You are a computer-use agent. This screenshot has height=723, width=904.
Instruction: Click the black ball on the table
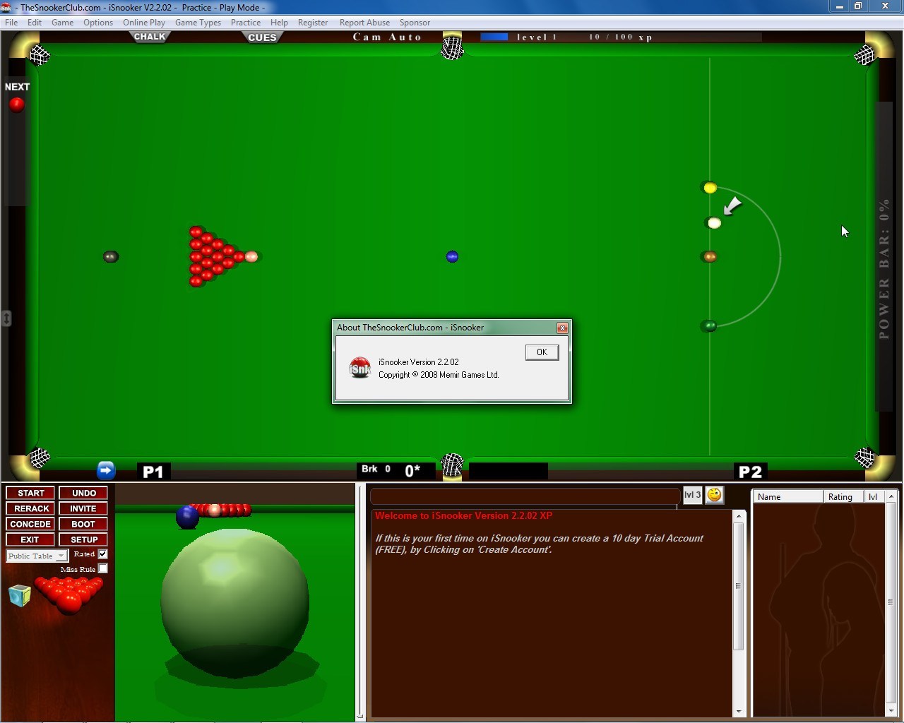[x=111, y=257]
